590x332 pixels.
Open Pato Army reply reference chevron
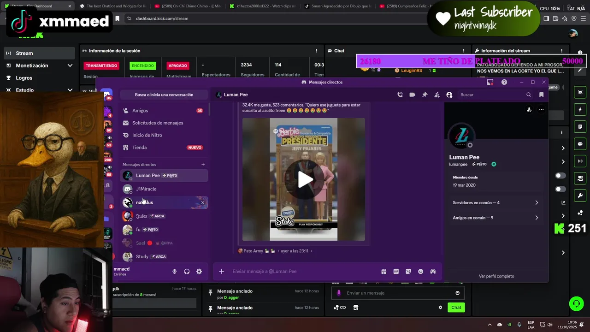[311, 251]
